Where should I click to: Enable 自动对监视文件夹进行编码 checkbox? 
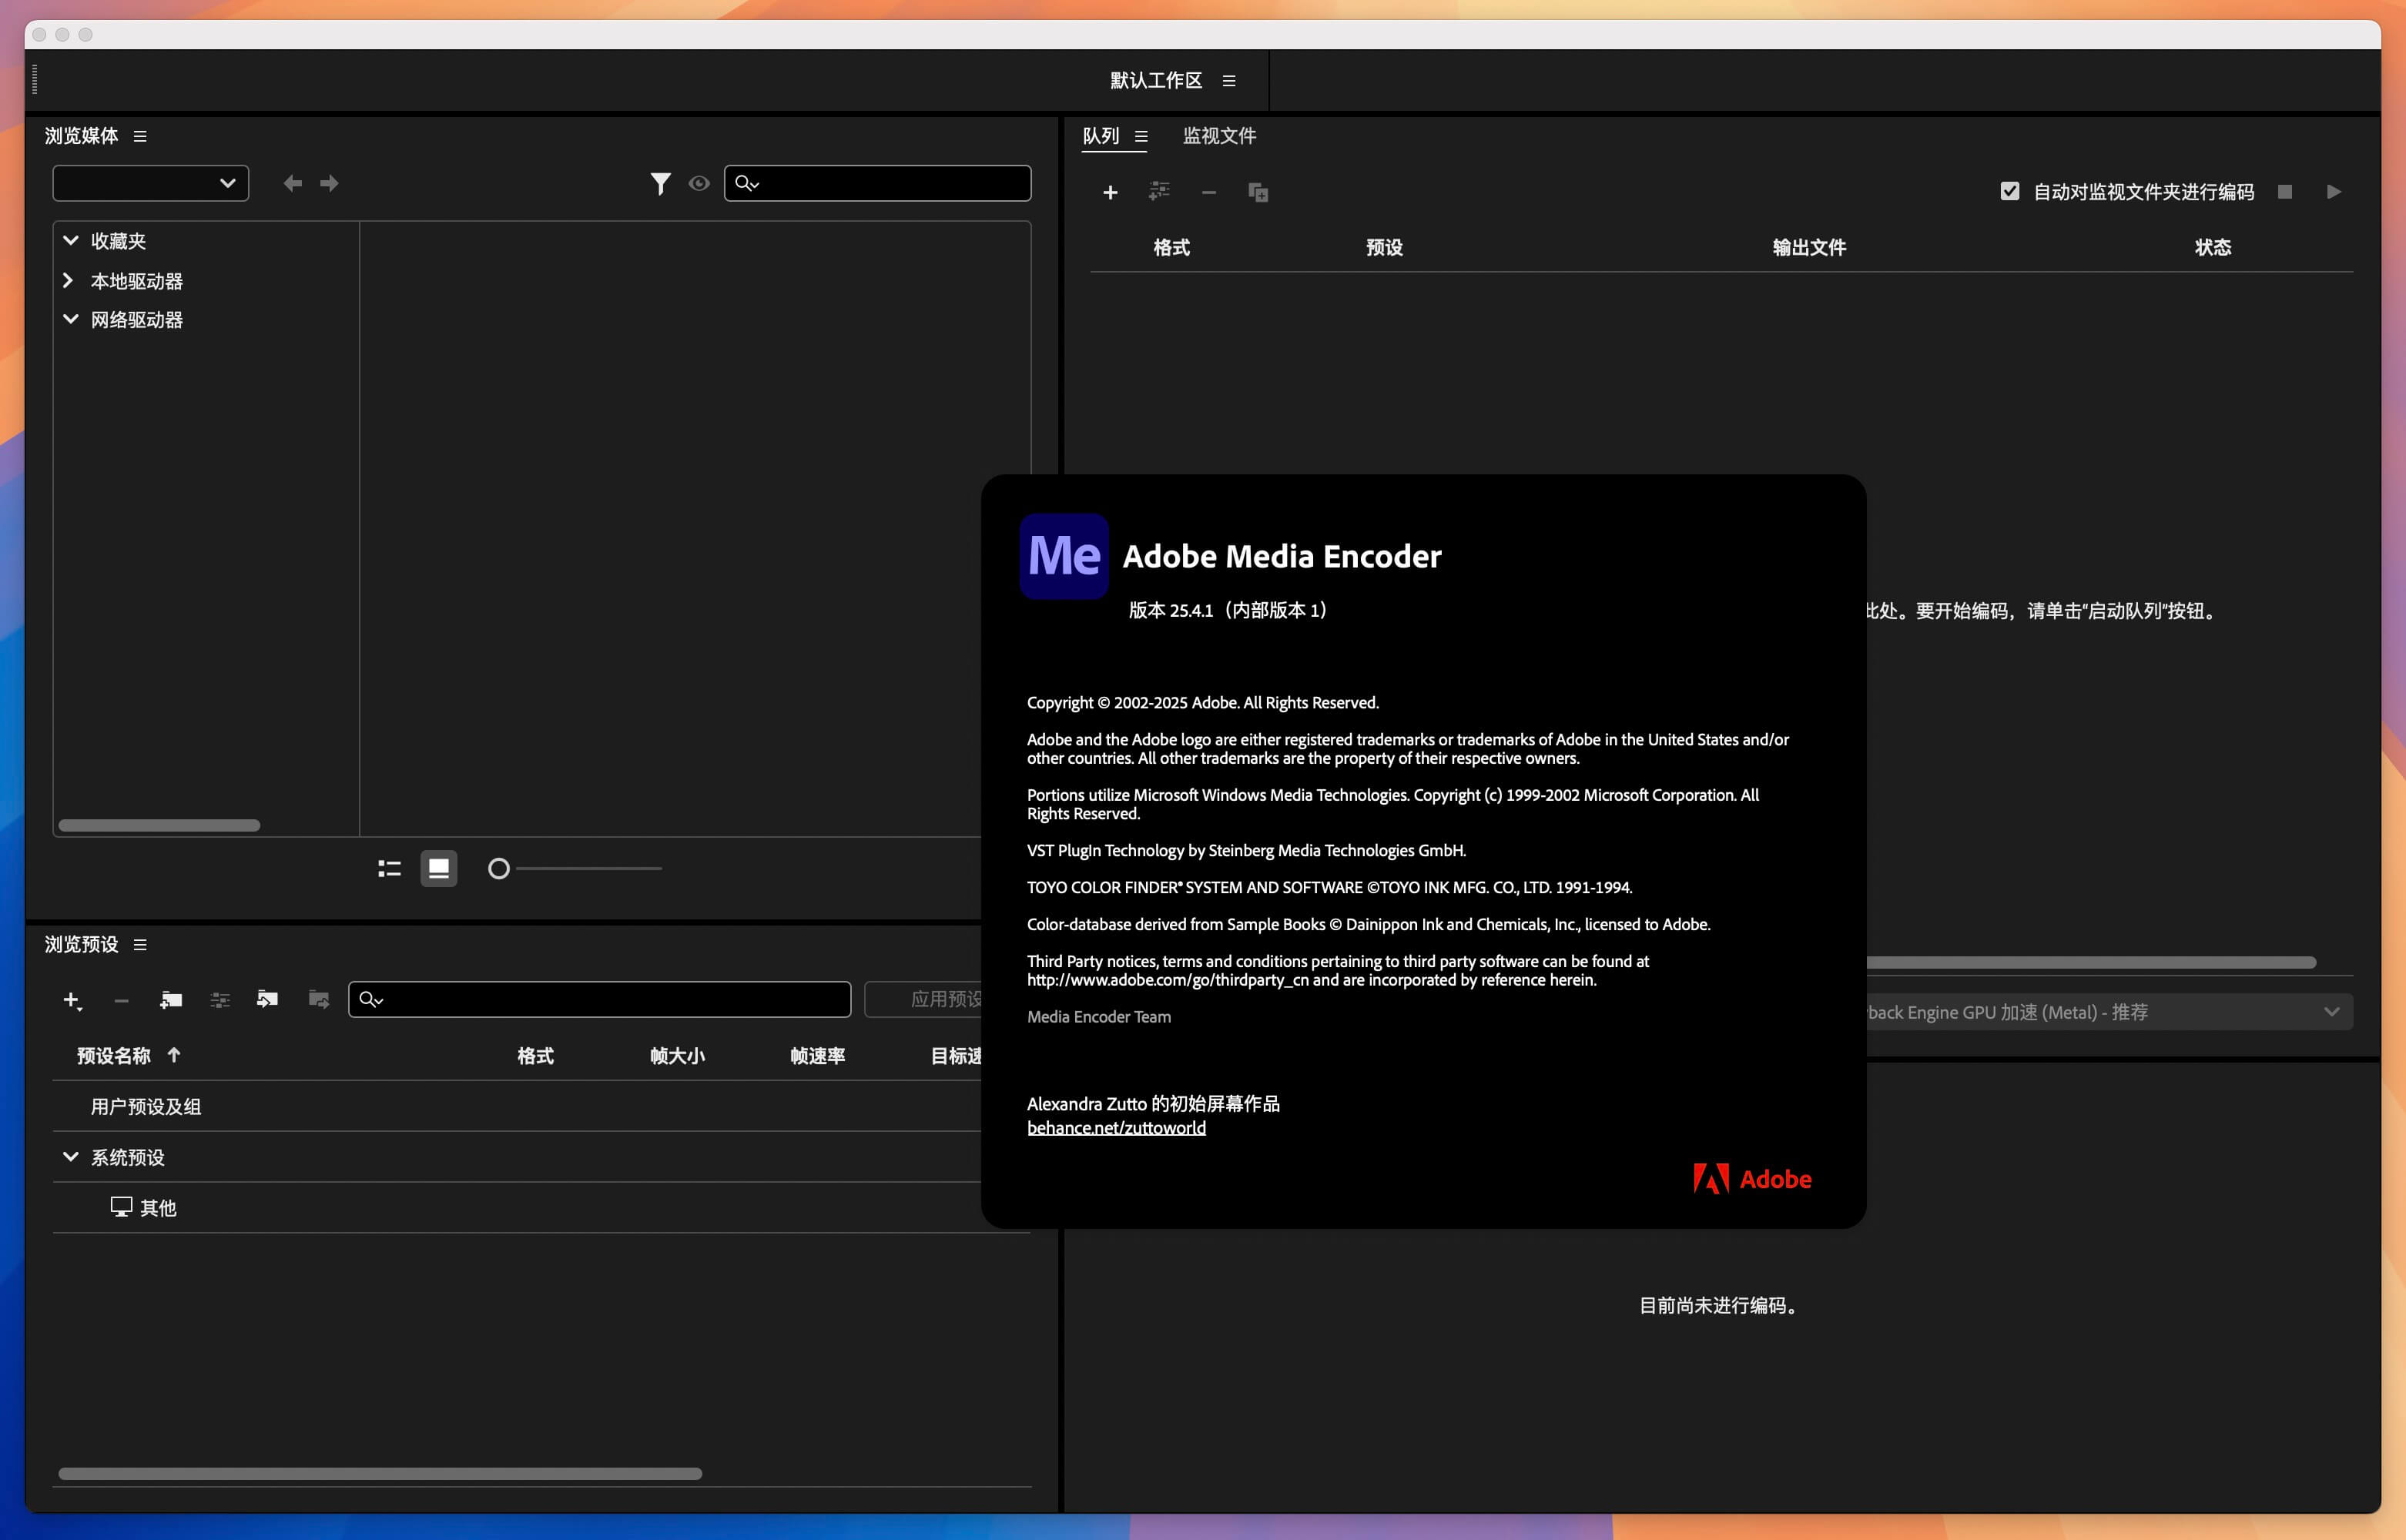(2011, 190)
